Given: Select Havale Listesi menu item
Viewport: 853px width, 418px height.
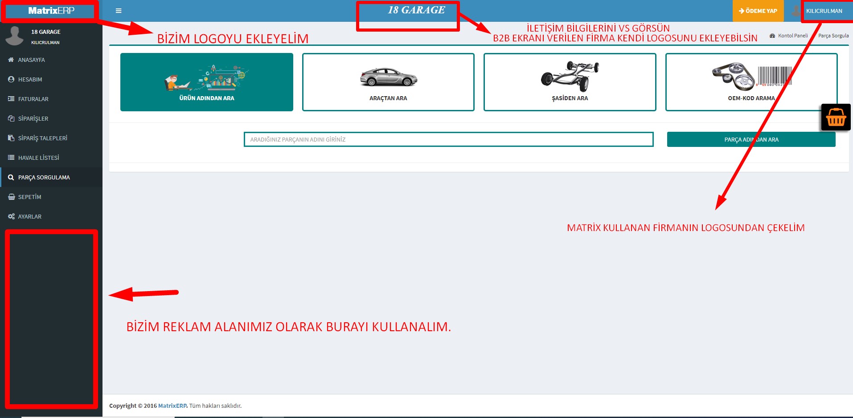Looking at the screenshot, I should coord(38,158).
